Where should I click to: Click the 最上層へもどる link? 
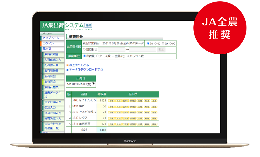[79, 65]
